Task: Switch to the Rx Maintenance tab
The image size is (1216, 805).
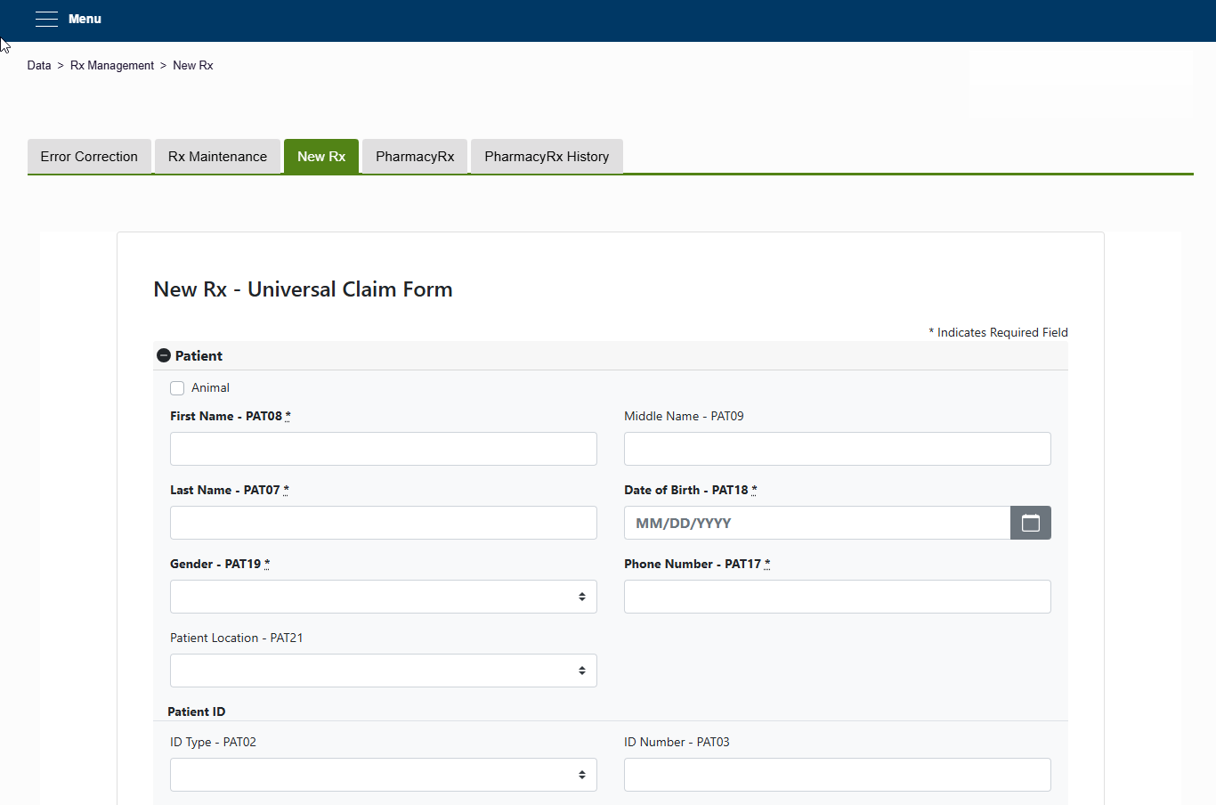Action: (217, 157)
